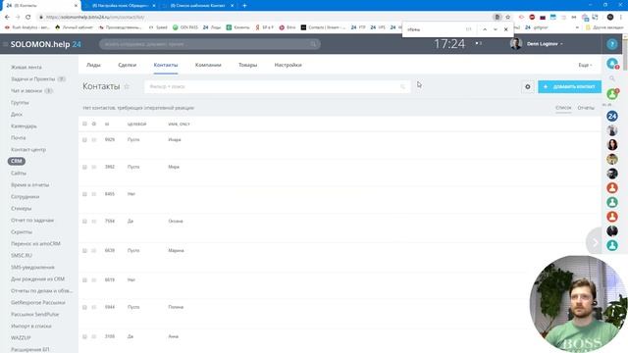Click the user photo avatar in header
Screen dimensions: 628x353
click(x=516, y=43)
